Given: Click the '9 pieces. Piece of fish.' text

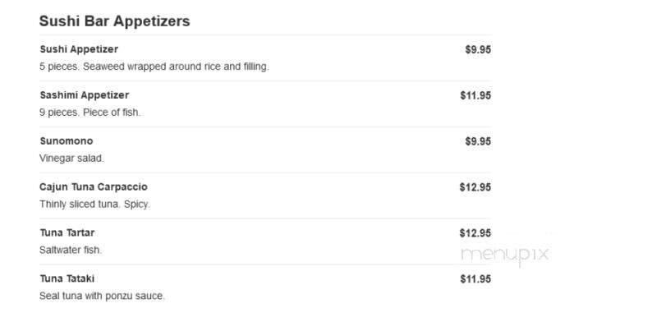Looking at the screenshot, I should pos(90,113).
